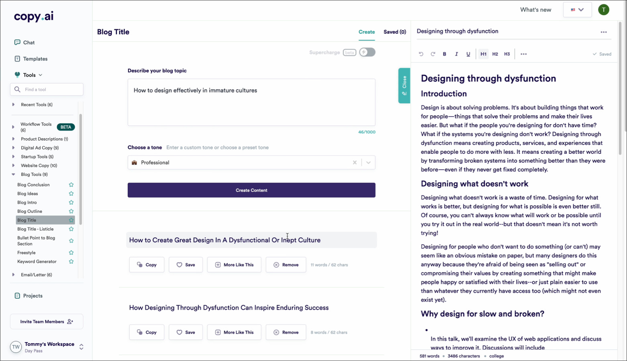Open the Templates section

point(35,59)
